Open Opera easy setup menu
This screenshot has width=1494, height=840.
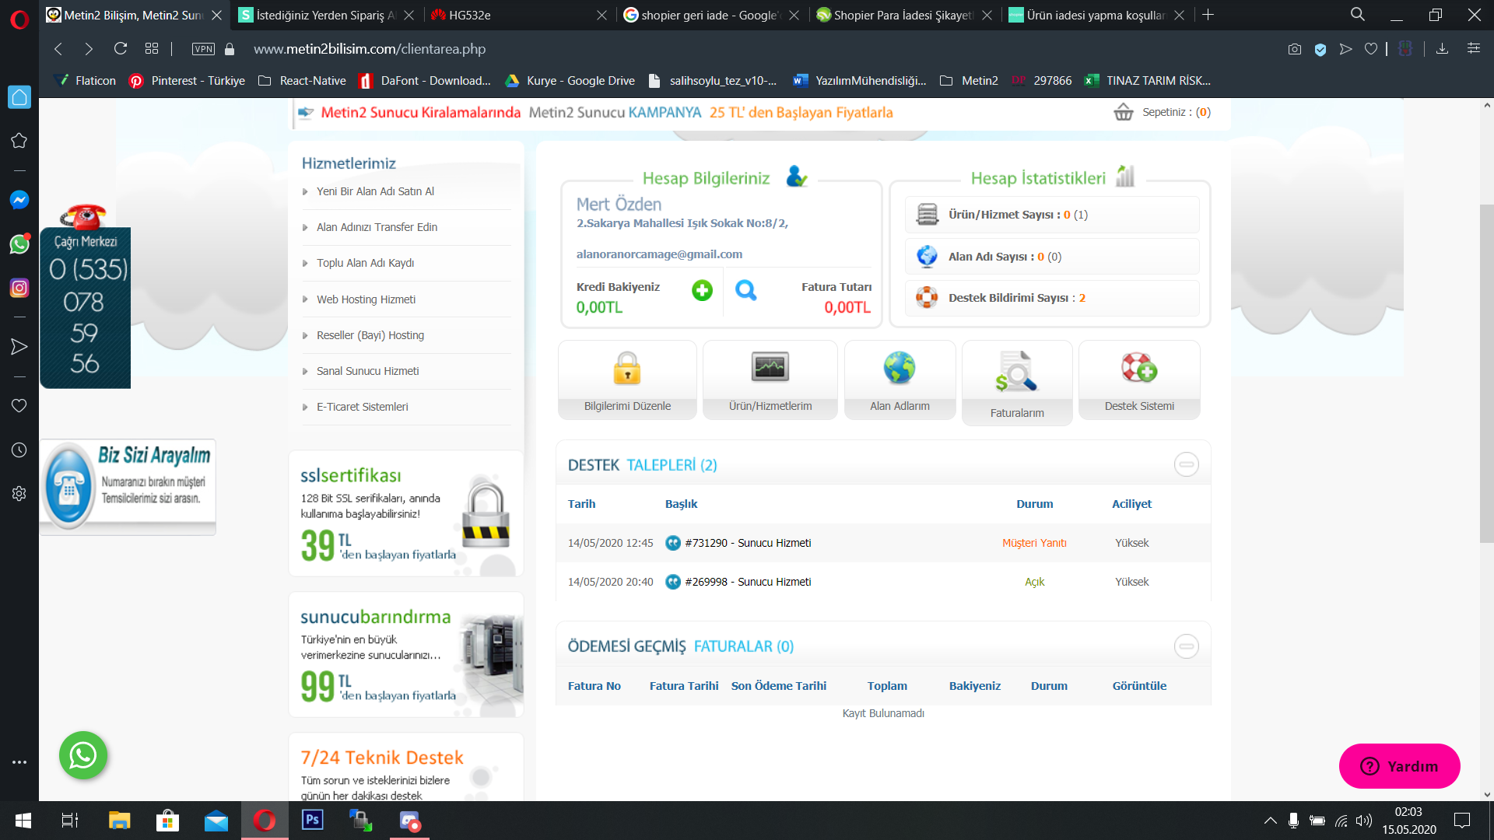[x=1474, y=49]
